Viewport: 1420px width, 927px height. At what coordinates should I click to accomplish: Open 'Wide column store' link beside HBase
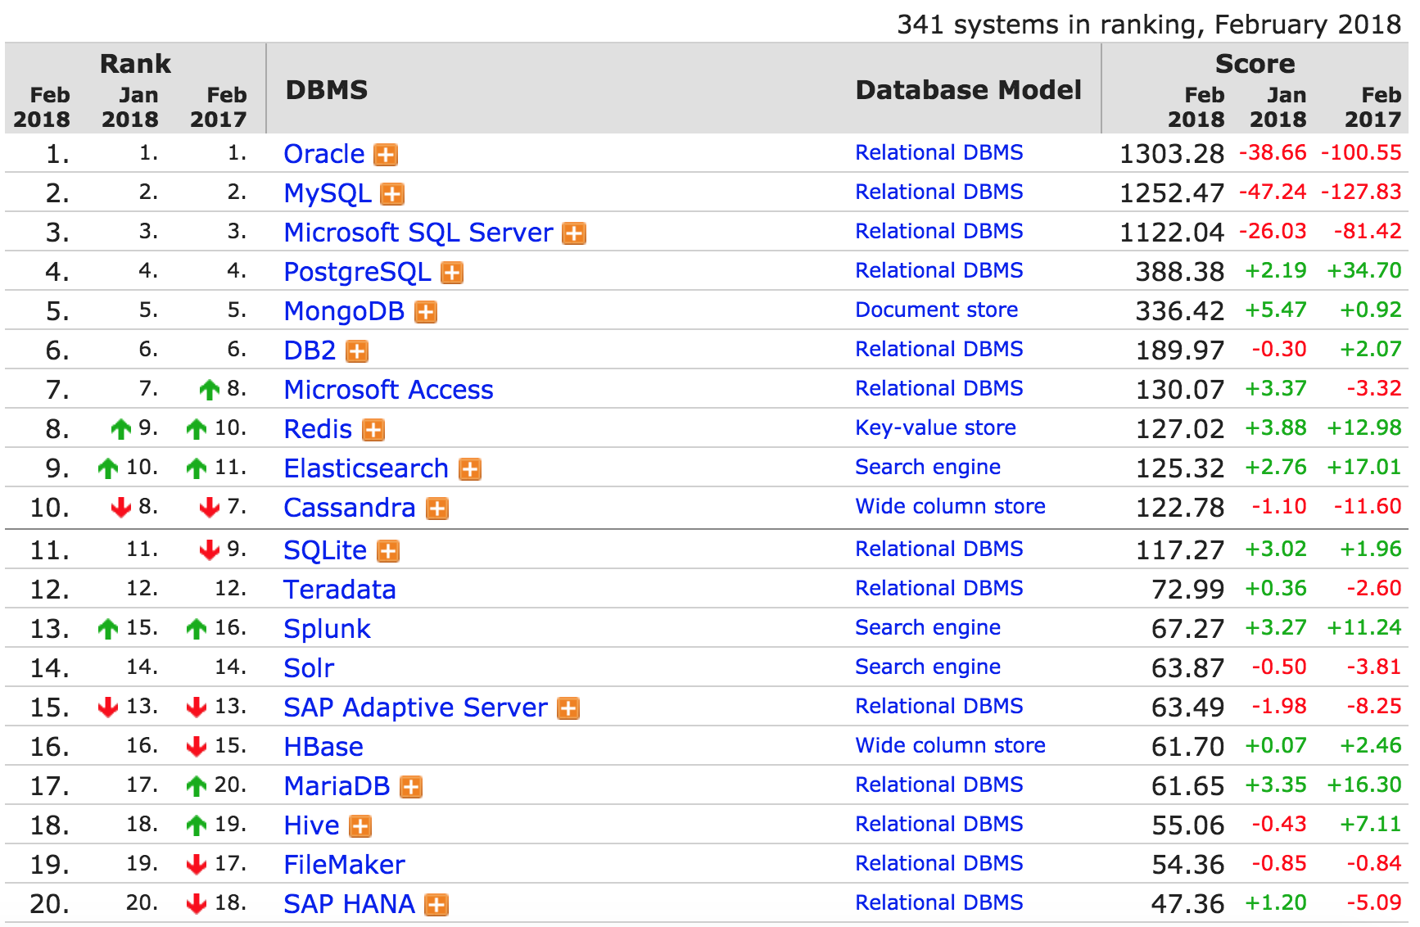coord(949,745)
